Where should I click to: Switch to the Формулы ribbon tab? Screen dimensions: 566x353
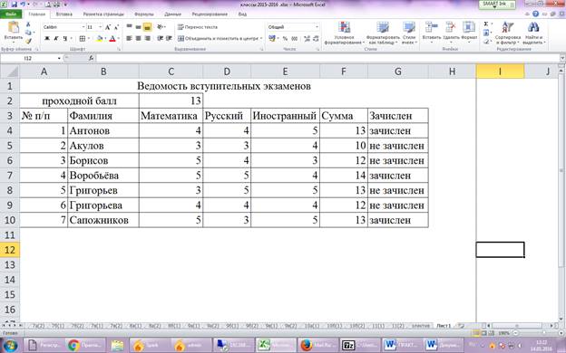[143, 14]
